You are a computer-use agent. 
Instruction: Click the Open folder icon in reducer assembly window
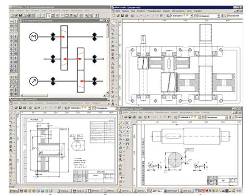coord(118,16)
